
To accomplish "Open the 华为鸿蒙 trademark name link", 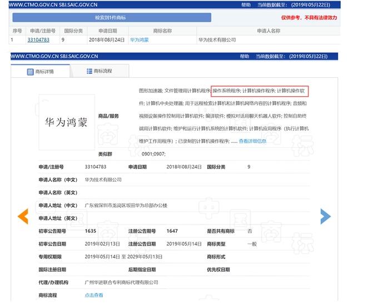I will [x=139, y=39].
